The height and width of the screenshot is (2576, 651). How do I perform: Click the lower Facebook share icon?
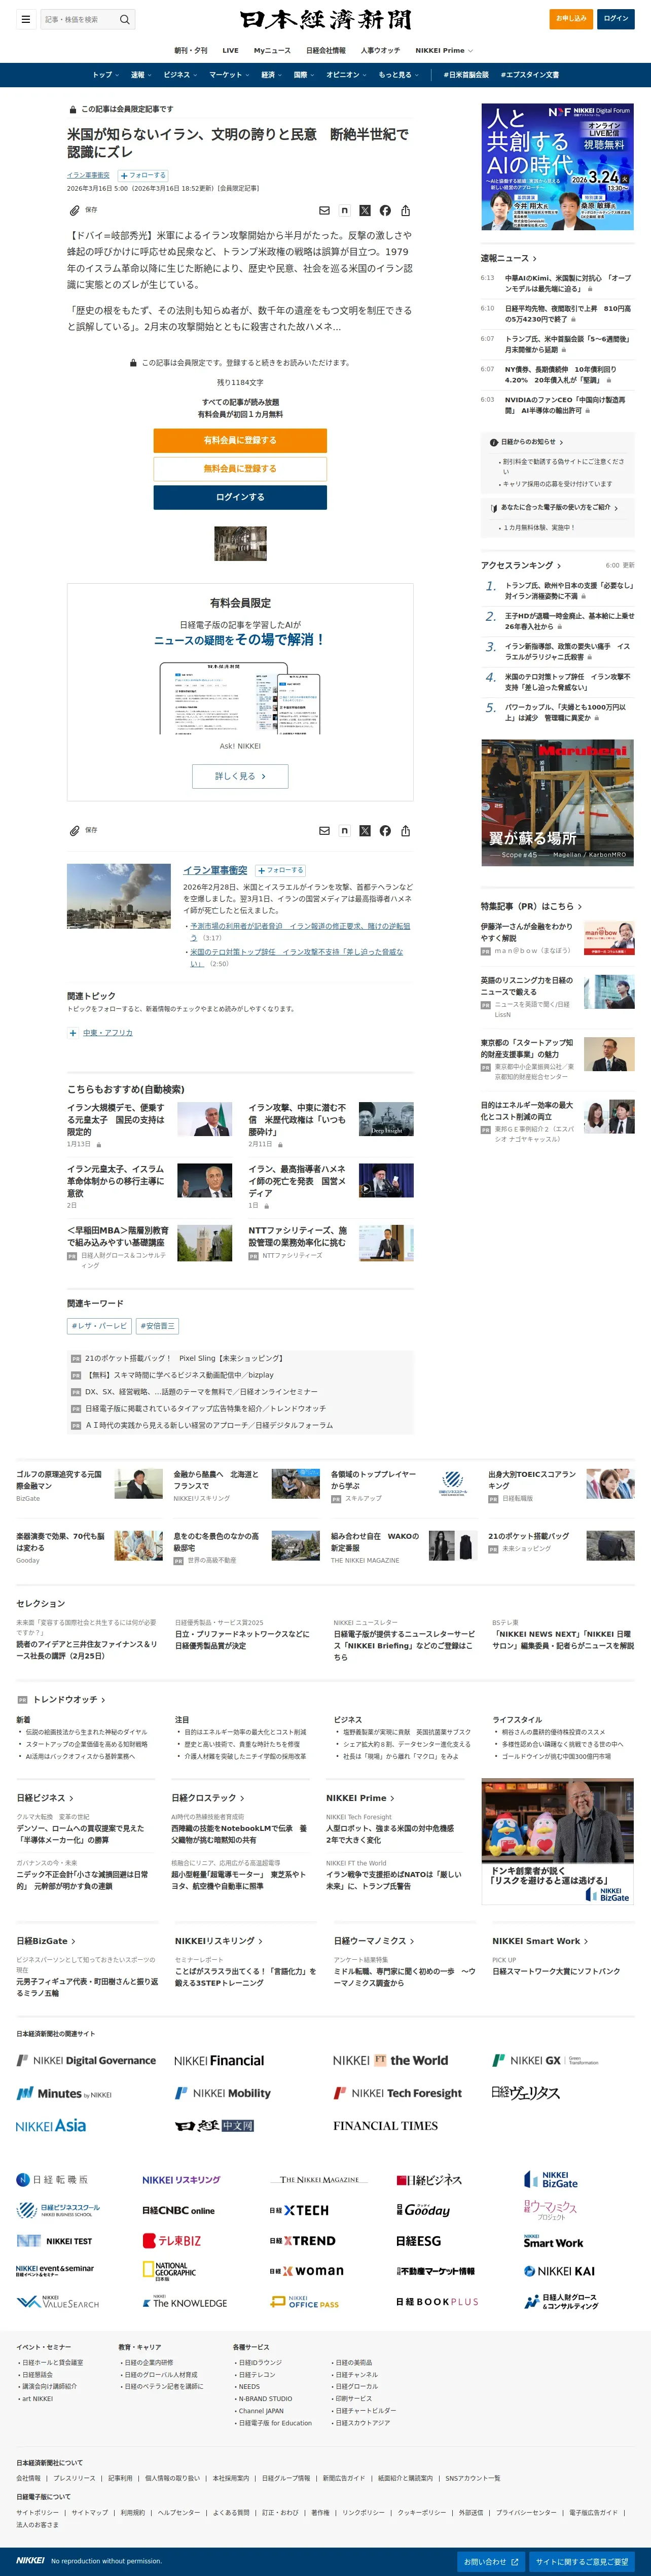pyautogui.click(x=385, y=831)
